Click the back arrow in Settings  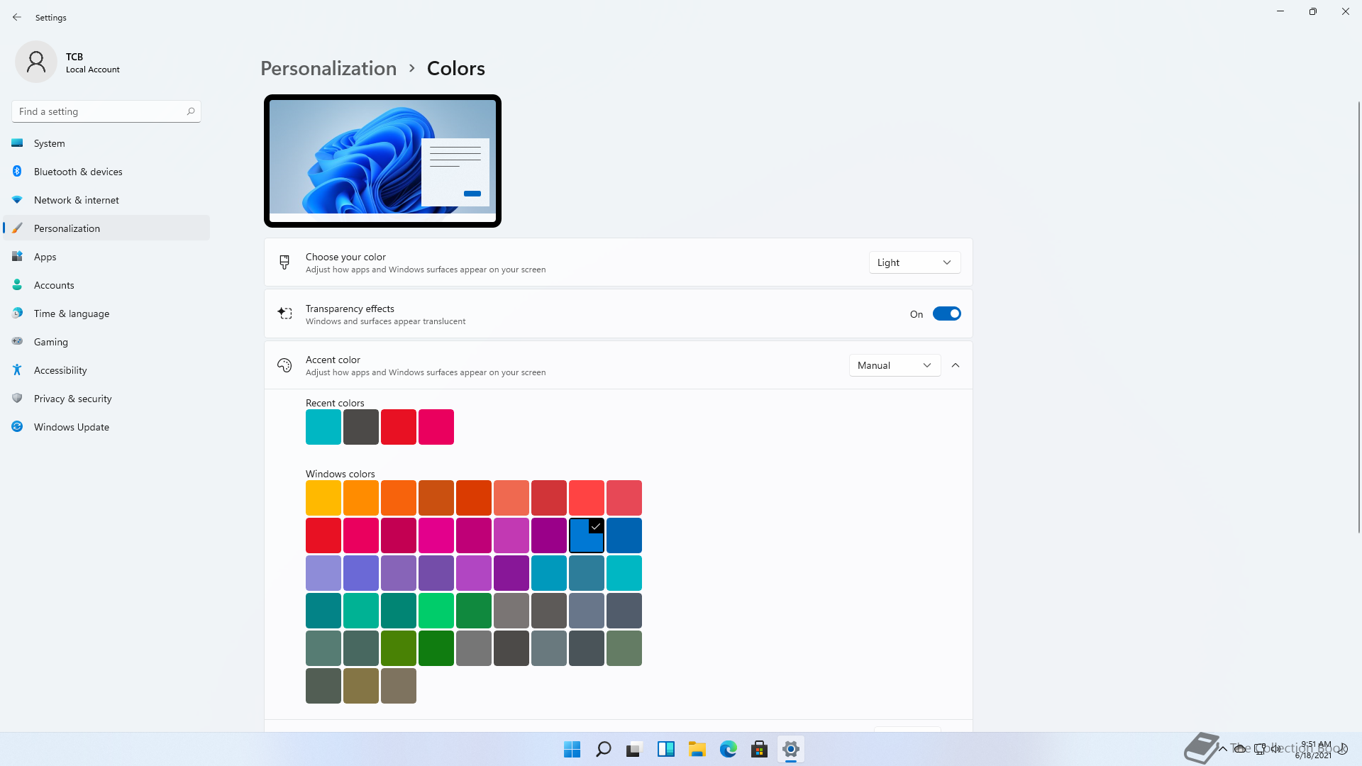point(17,17)
